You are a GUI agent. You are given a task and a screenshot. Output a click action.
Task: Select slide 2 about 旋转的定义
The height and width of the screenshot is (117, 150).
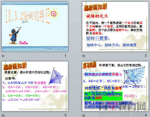pos(115,27)
